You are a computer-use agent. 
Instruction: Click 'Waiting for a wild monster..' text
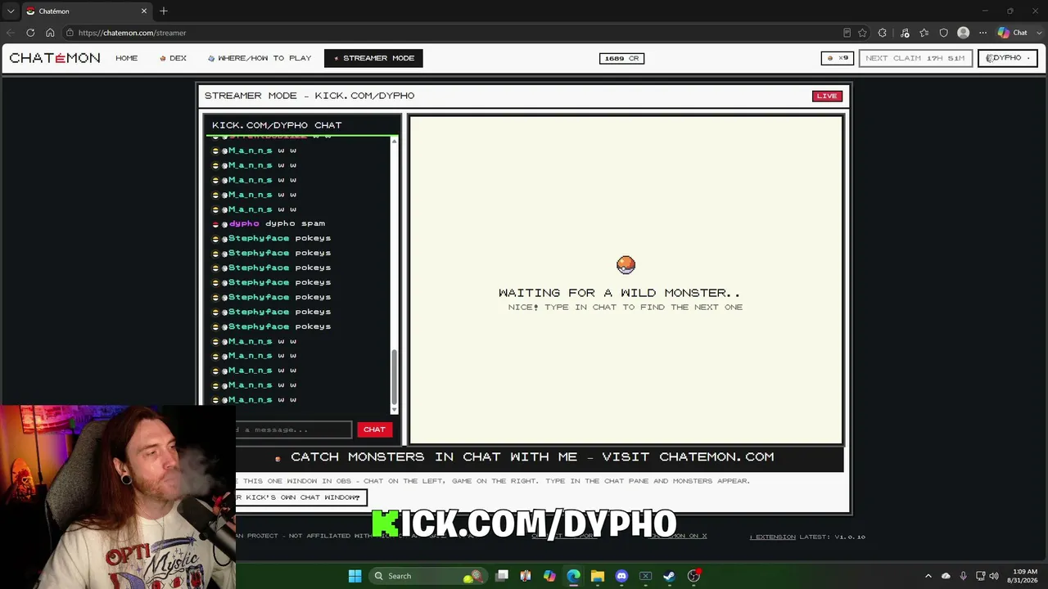(x=619, y=293)
